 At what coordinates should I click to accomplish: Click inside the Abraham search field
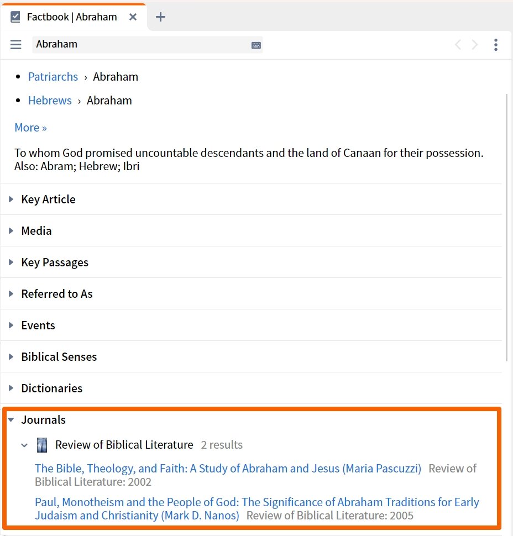pyautogui.click(x=138, y=45)
